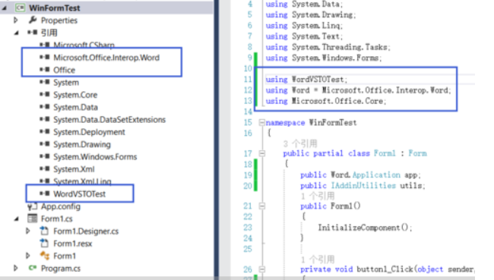Select the System.Core reference

(x=75, y=95)
